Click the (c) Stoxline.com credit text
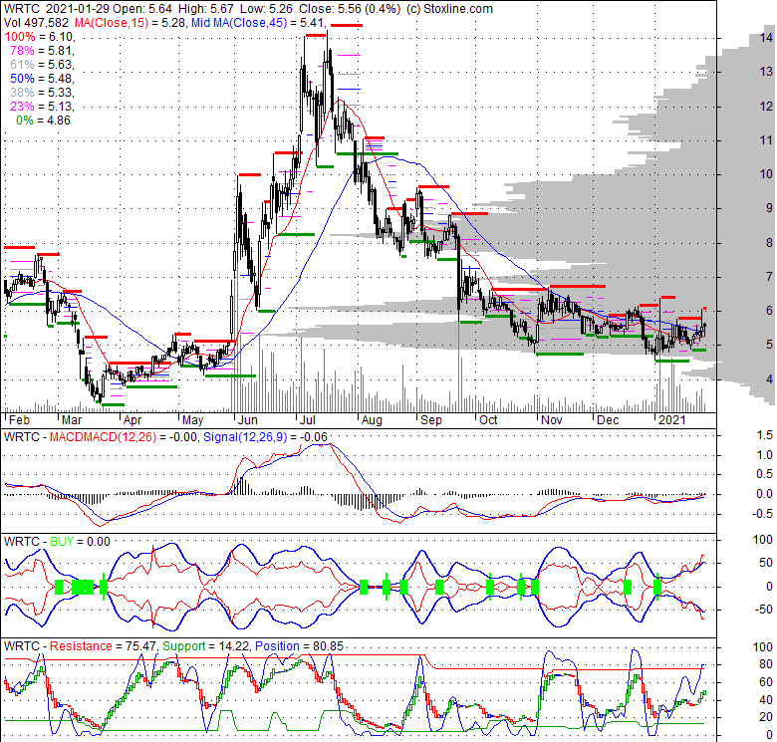This screenshot has height=742, width=777. (x=449, y=9)
